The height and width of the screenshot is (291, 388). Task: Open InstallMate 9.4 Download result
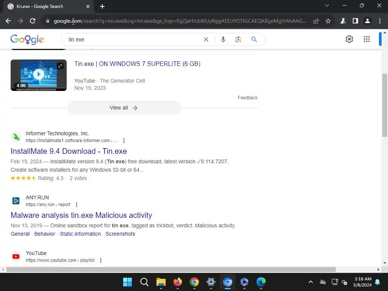tap(69, 151)
